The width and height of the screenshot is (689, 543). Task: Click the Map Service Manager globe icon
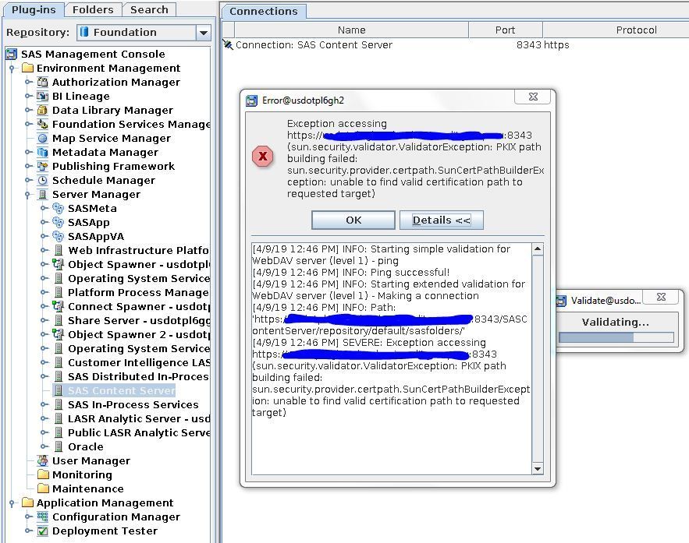(43, 138)
